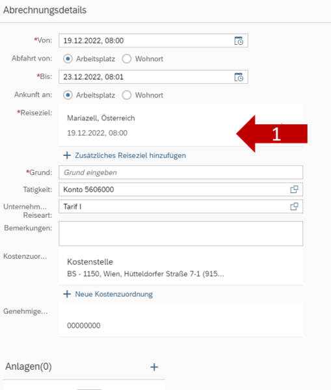The height and width of the screenshot is (390, 331).
Task: Open the date-time picker for Bis field
Action: (239, 77)
